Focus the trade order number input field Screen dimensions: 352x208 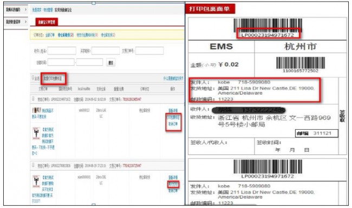149,51
